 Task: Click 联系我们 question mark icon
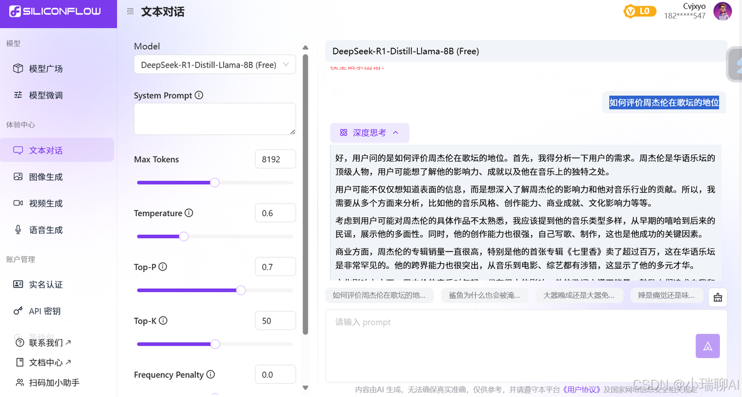(20, 343)
